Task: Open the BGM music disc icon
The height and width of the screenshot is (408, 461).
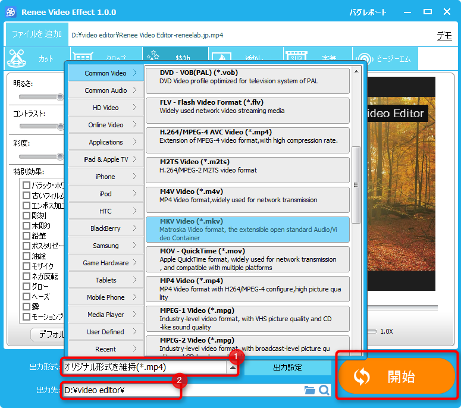Action: 365,58
